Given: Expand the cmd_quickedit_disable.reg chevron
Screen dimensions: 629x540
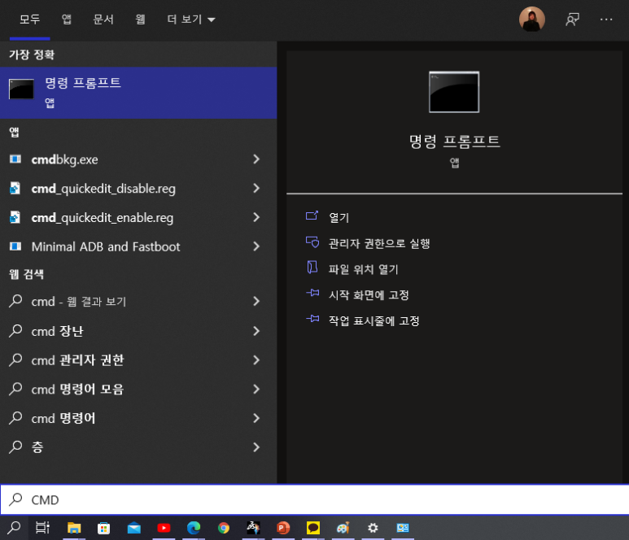Looking at the screenshot, I should pyautogui.click(x=256, y=188).
